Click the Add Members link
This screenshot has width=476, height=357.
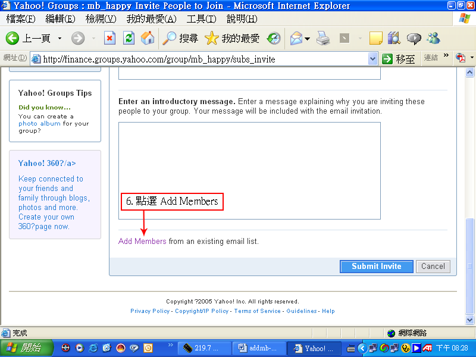(142, 242)
